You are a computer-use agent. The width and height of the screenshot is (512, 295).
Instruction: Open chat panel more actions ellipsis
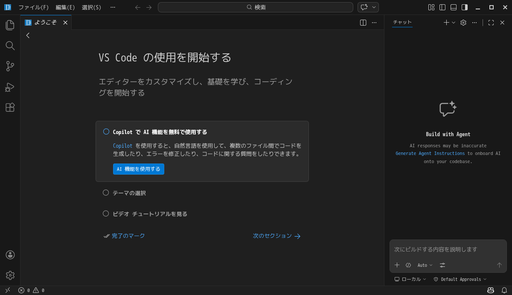[x=474, y=23]
